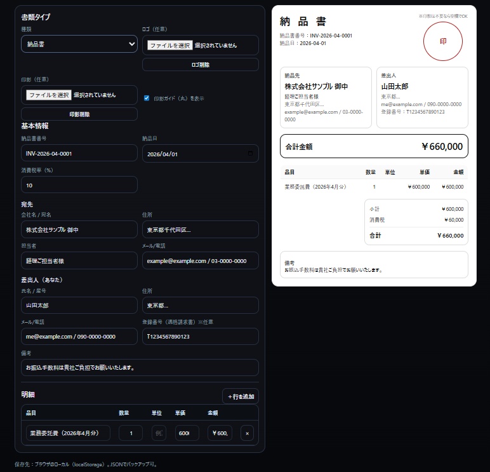
Task: Click the 納品日：2026-04-01 text in preview
Action: click(303, 43)
